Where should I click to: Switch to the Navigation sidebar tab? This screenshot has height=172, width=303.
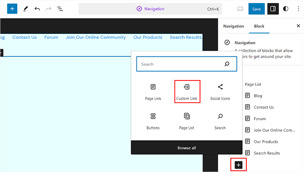pos(233,26)
